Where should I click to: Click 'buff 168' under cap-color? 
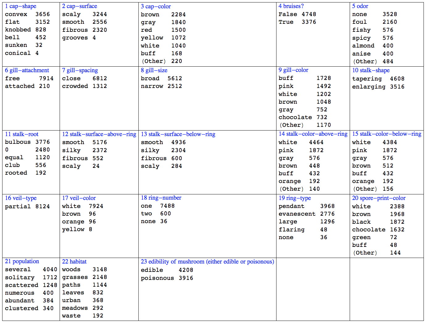(x=161, y=53)
